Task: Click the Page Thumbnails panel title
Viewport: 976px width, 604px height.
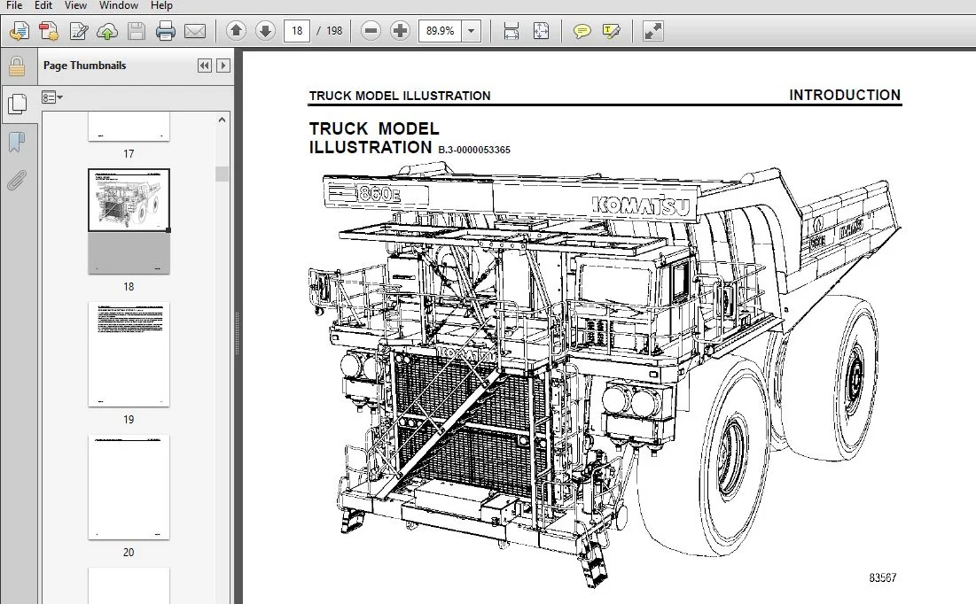Action: (x=84, y=66)
